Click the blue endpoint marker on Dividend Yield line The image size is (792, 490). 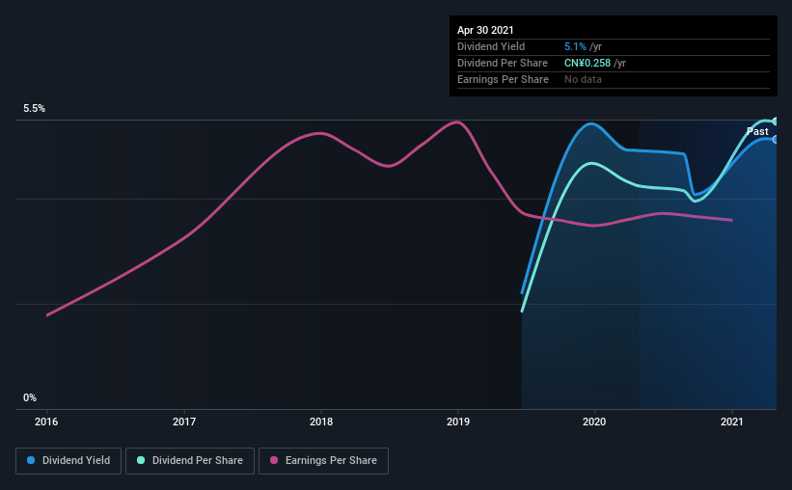775,140
